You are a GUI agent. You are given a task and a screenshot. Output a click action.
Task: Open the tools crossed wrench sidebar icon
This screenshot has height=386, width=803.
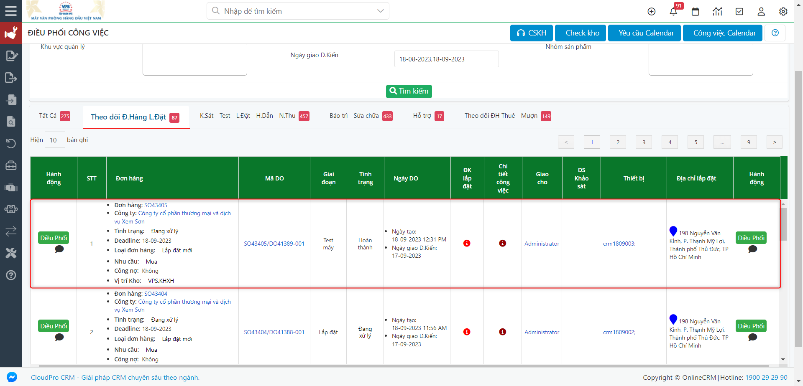point(11,253)
